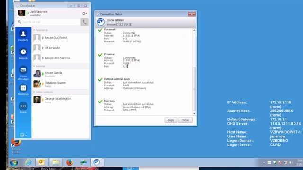Maximize the Cisco Jabber main window
The image size is (303, 170).
(x=78, y=6)
